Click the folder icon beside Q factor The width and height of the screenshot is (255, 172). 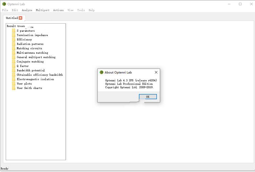click(14, 66)
